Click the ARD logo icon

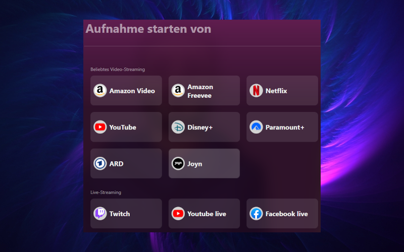point(100,163)
